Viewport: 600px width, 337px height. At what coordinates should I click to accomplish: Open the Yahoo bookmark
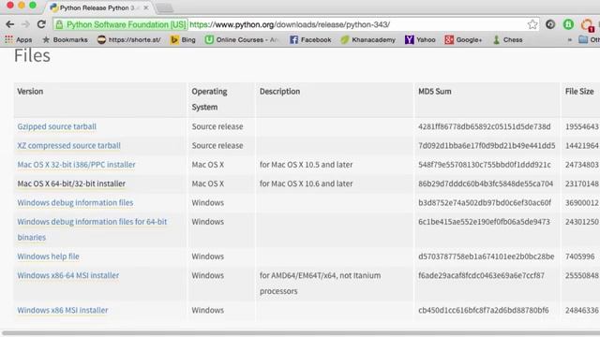[x=420, y=39]
